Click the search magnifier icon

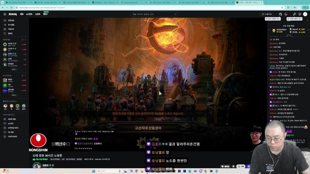coord(176,14)
